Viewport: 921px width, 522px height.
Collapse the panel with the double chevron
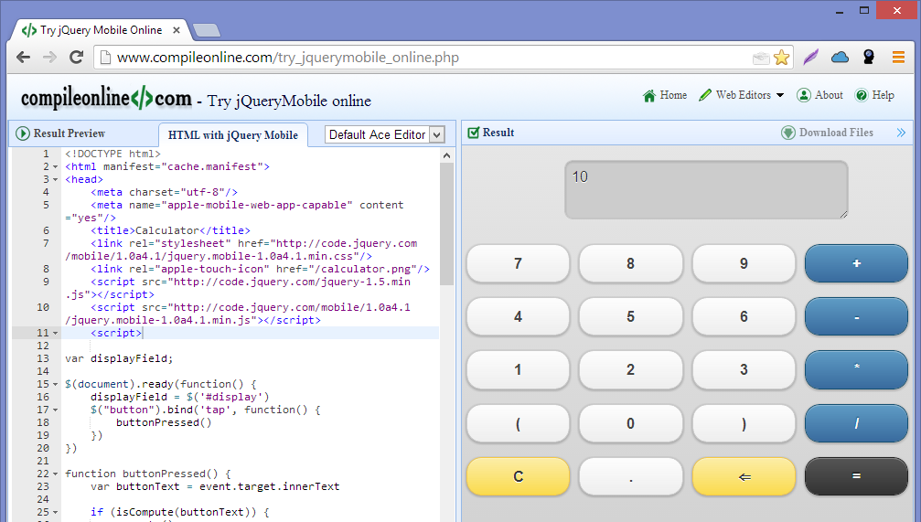[x=901, y=133]
